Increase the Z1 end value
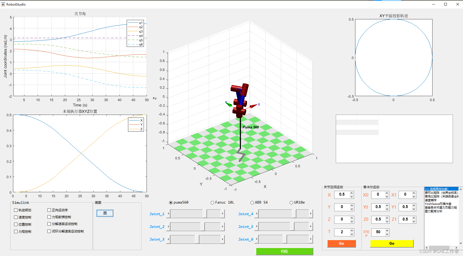The width and height of the screenshot is (463, 256). point(414,218)
